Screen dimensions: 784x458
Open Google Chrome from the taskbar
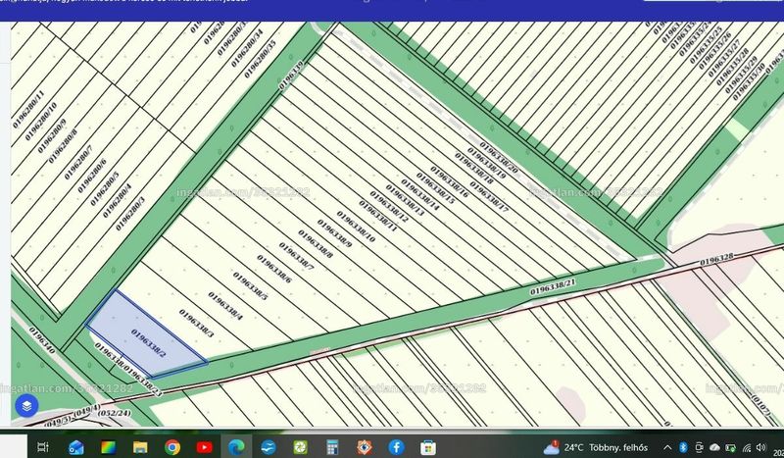click(x=172, y=447)
